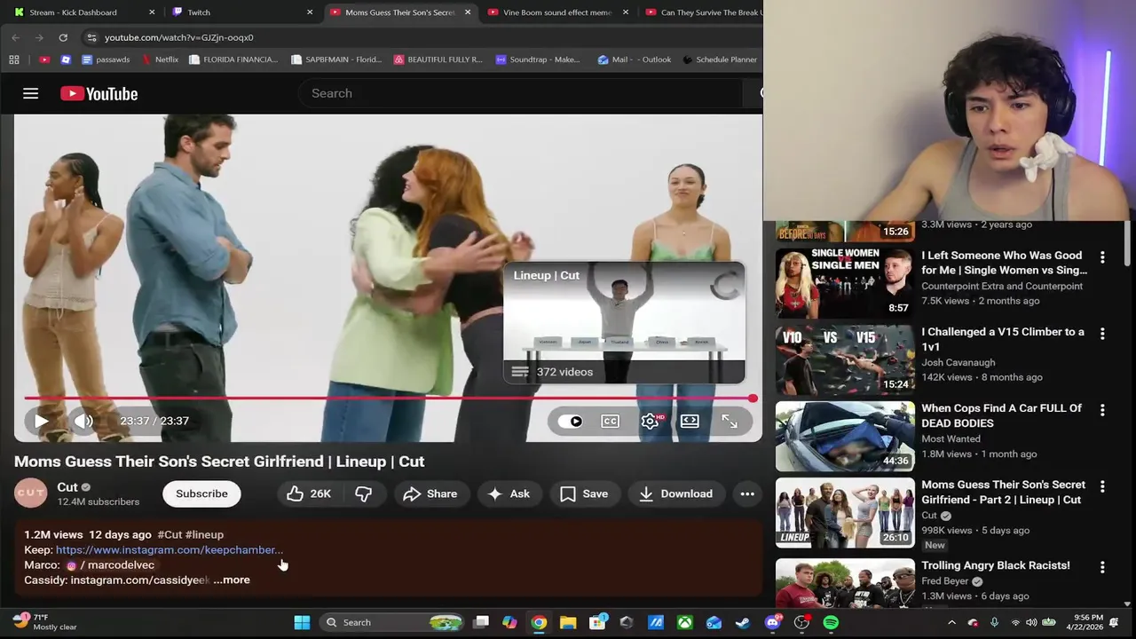Open the marcodelvec Instagram link
Screen dimensions: 1136x639
click(111, 564)
